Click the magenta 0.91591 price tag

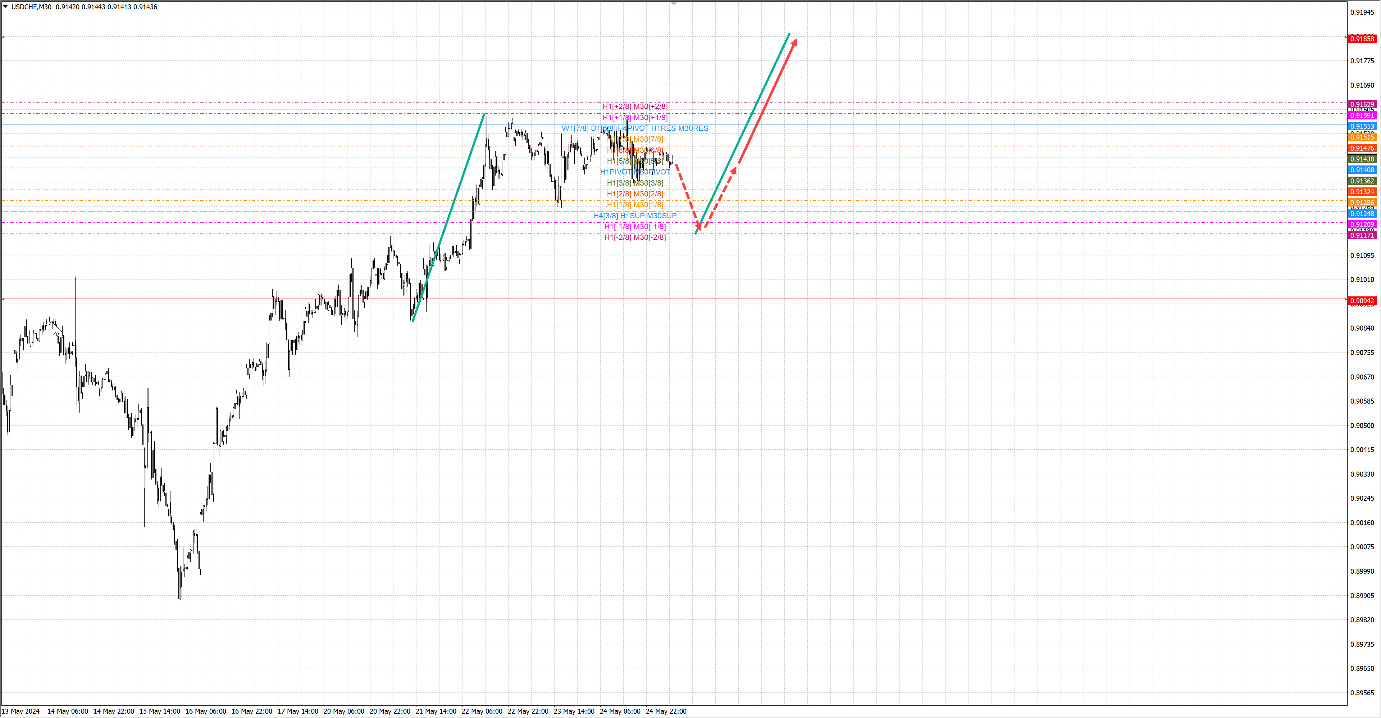tap(1362, 116)
